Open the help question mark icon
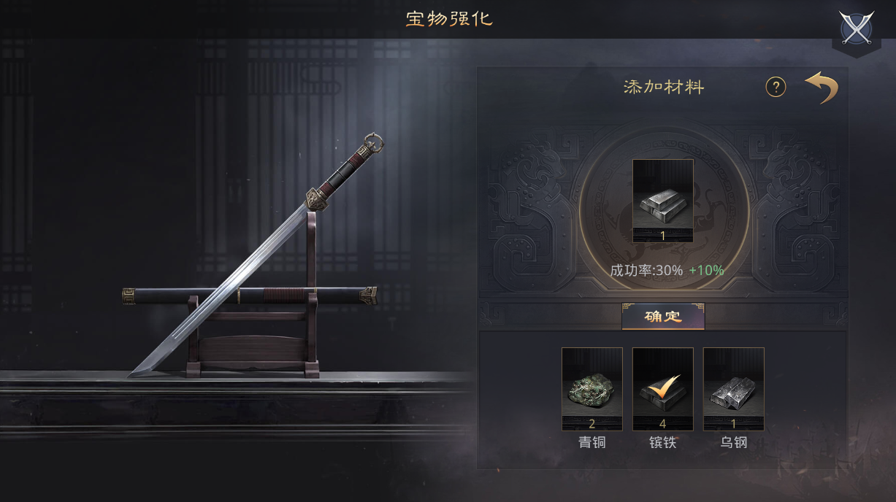Viewport: 896px width, 502px height. [x=776, y=88]
